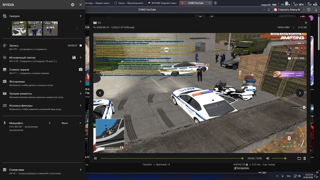Click the Игровые фильтры edit icon
This screenshot has width=320, height=180.
coord(4,105)
